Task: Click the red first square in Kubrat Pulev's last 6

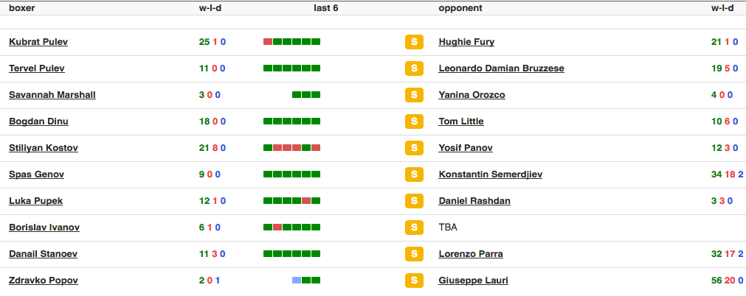Action: [268, 42]
